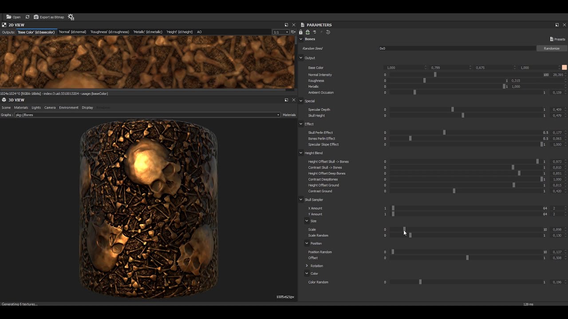Switch to the 'Roughness' output

coord(110,32)
